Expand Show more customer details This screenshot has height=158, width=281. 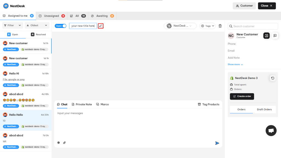click(x=235, y=64)
